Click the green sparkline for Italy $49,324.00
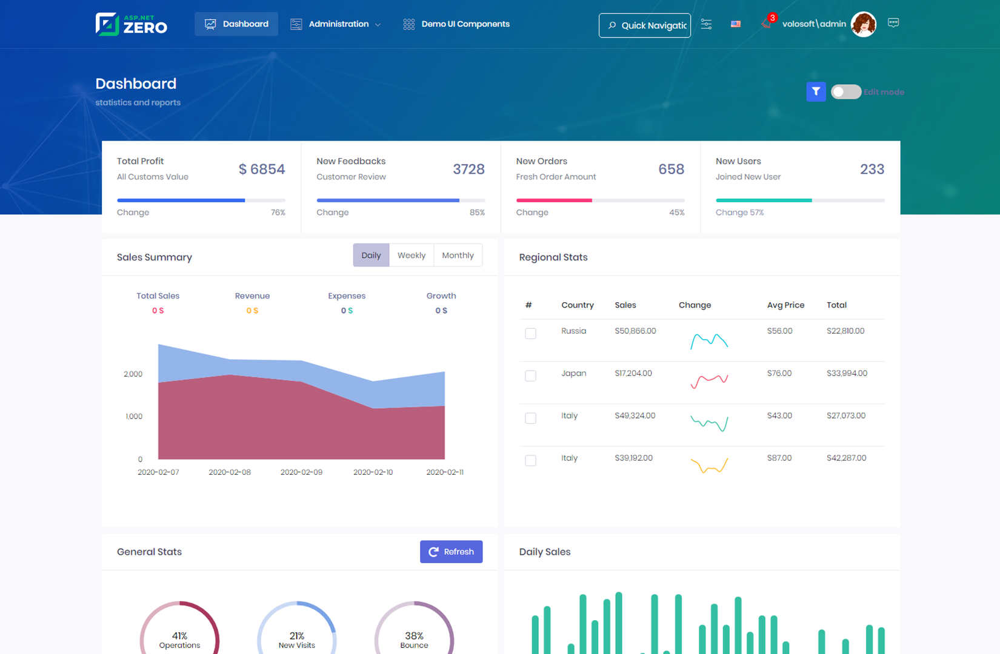 click(x=709, y=423)
